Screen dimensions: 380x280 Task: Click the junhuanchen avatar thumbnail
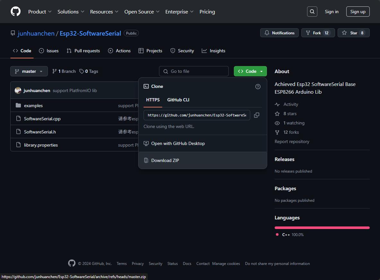tap(18, 90)
